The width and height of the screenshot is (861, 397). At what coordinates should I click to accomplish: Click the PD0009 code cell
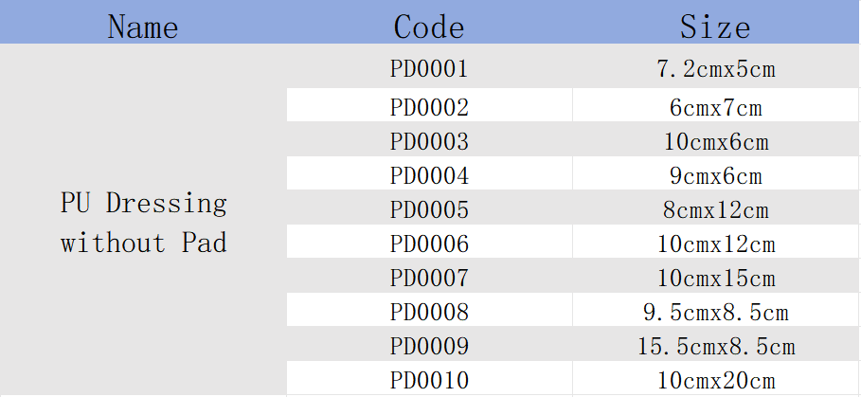pyautogui.click(x=429, y=343)
